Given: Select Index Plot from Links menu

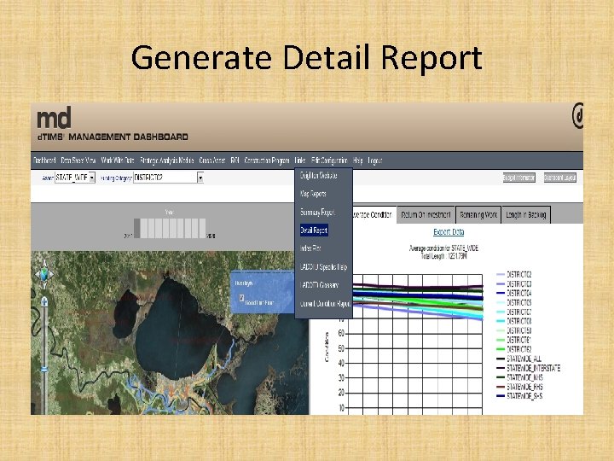Looking at the screenshot, I should (310, 248).
